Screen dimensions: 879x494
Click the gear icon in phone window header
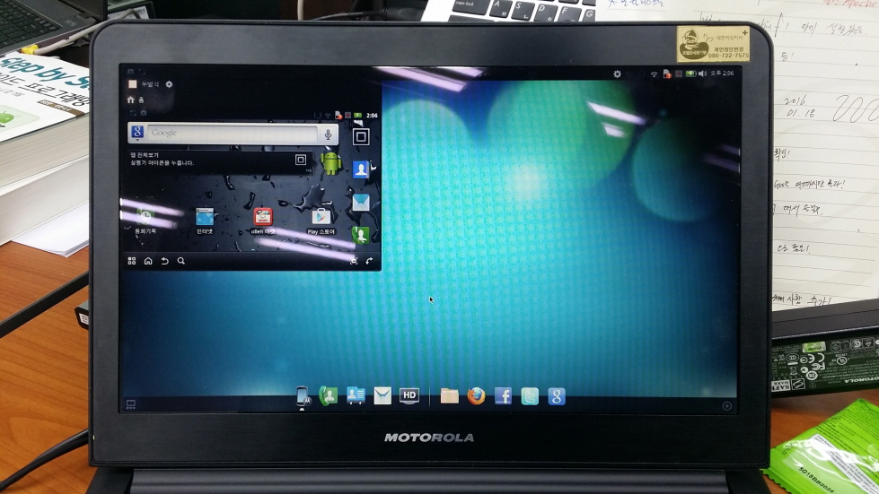[169, 84]
